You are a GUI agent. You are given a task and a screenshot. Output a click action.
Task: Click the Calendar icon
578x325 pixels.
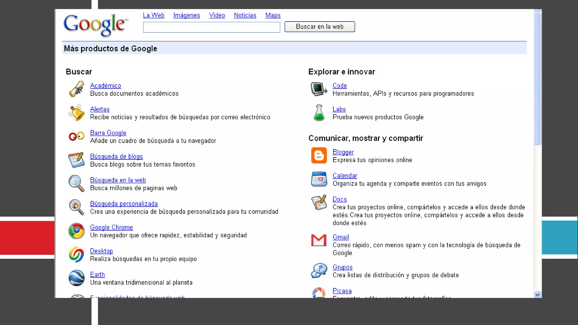point(319,179)
